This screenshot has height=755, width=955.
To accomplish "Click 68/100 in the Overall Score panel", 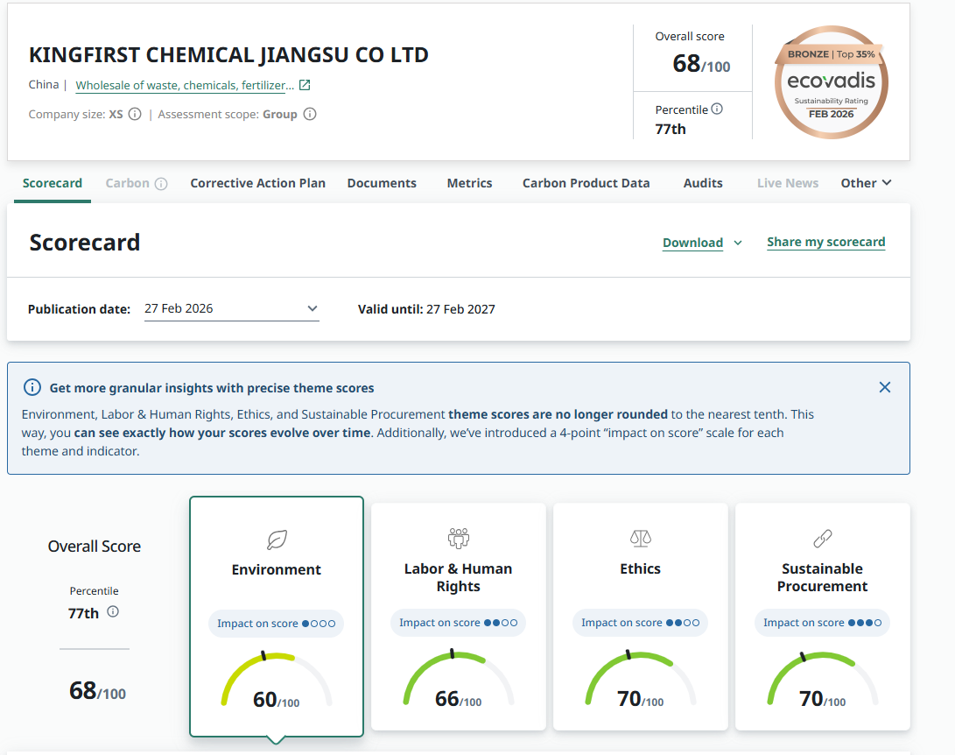I will pyautogui.click(x=97, y=691).
